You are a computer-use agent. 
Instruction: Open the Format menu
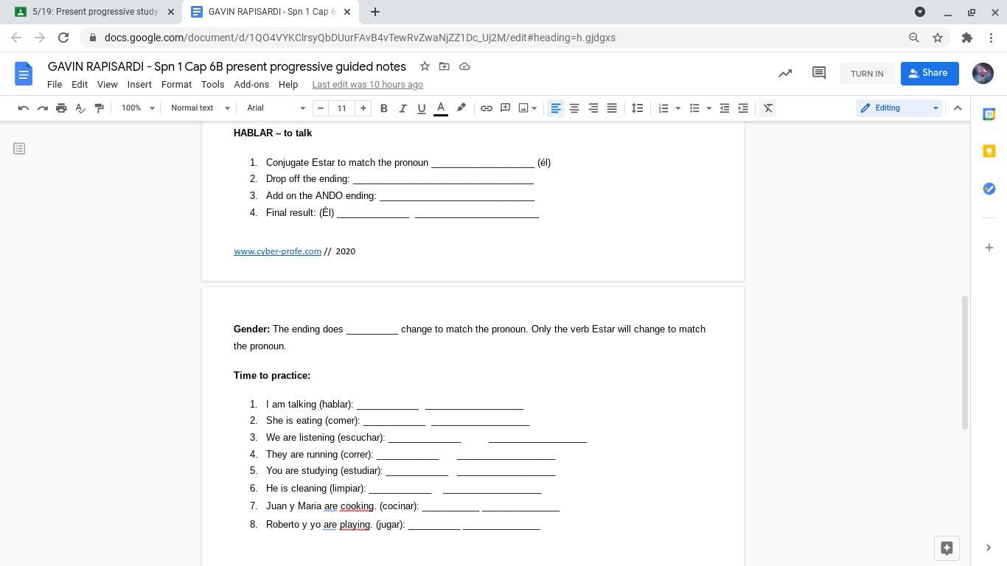point(176,85)
